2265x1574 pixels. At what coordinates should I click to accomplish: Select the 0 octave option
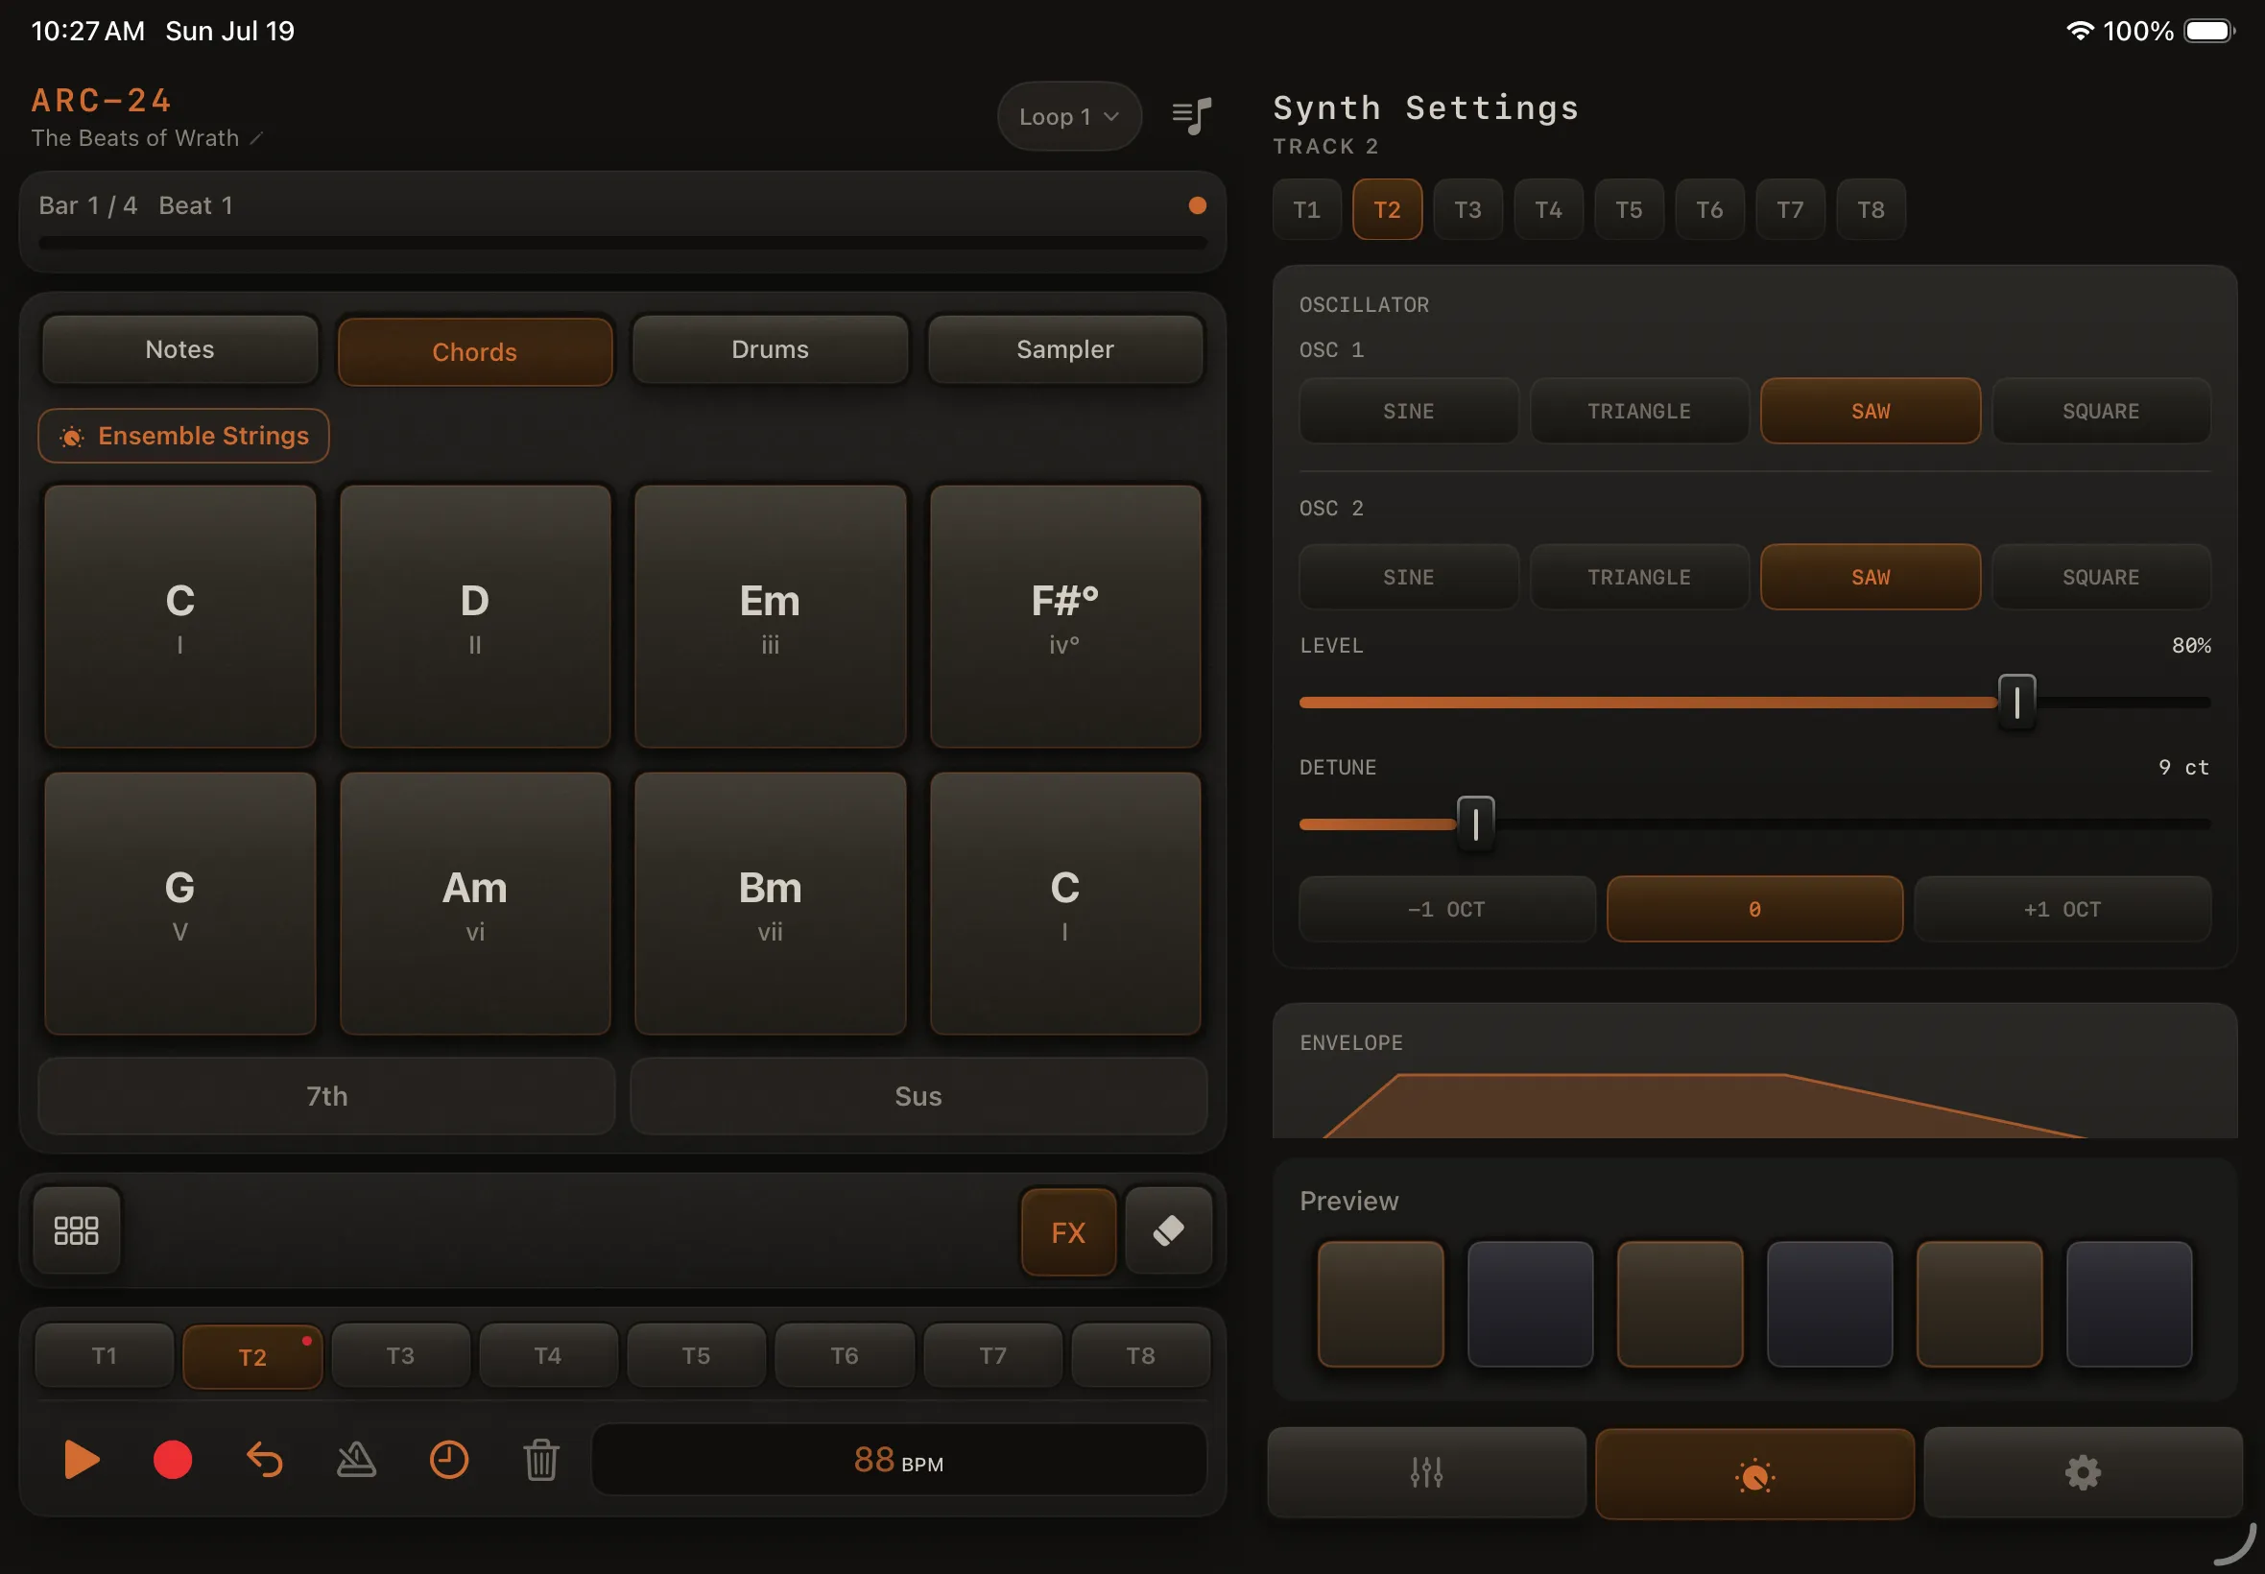(1754, 909)
